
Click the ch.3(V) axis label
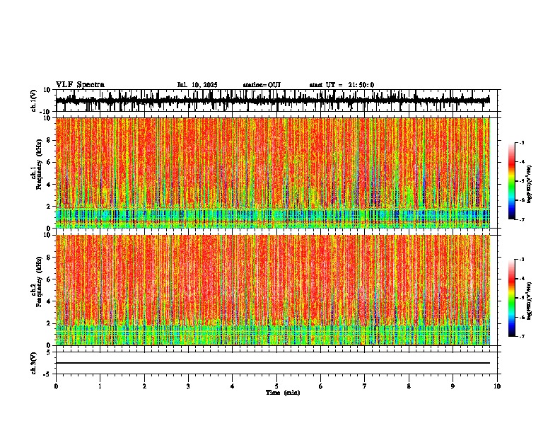pos(34,363)
